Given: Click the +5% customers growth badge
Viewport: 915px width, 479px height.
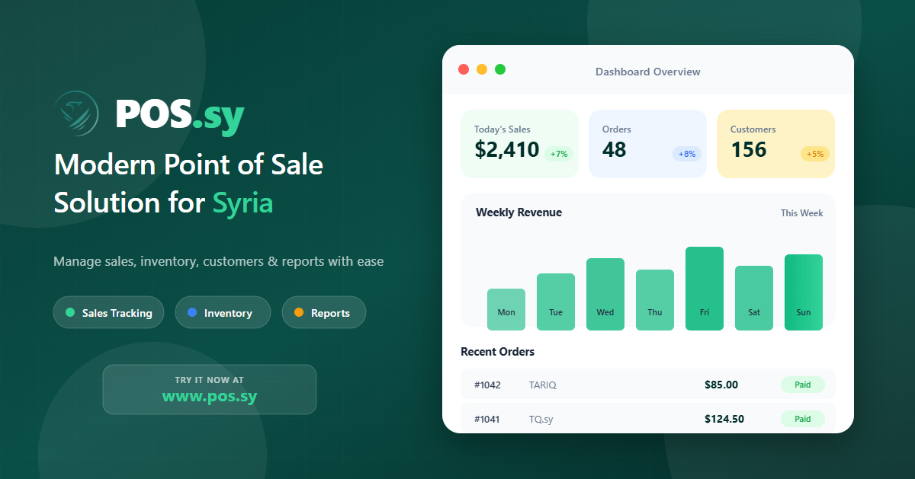Looking at the screenshot, I should [814, 154].
